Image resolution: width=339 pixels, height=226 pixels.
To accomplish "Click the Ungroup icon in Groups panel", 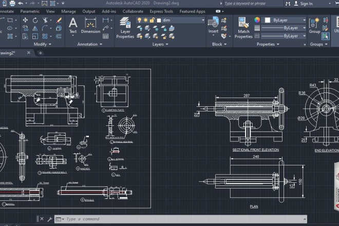I will click(326, 20).
